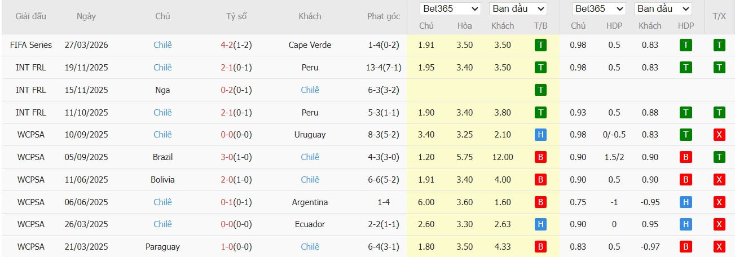Open the second Bet365 handicap dropdown
735x257 pixels.
click(x=598, y=9)
